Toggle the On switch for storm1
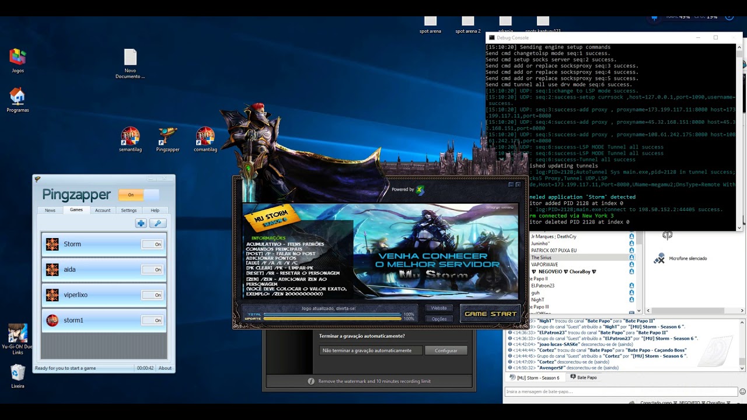This screenshot has height=420, width=747. point(152,320)
